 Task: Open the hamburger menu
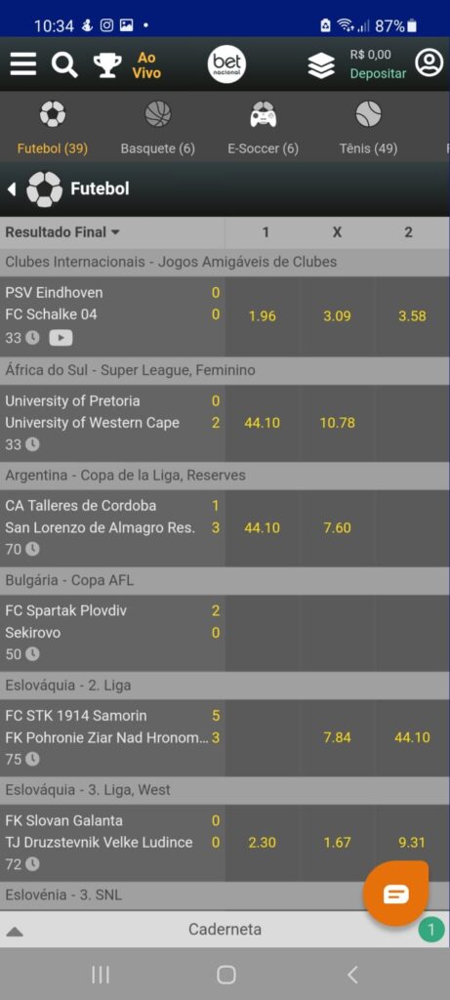point(23,64)
